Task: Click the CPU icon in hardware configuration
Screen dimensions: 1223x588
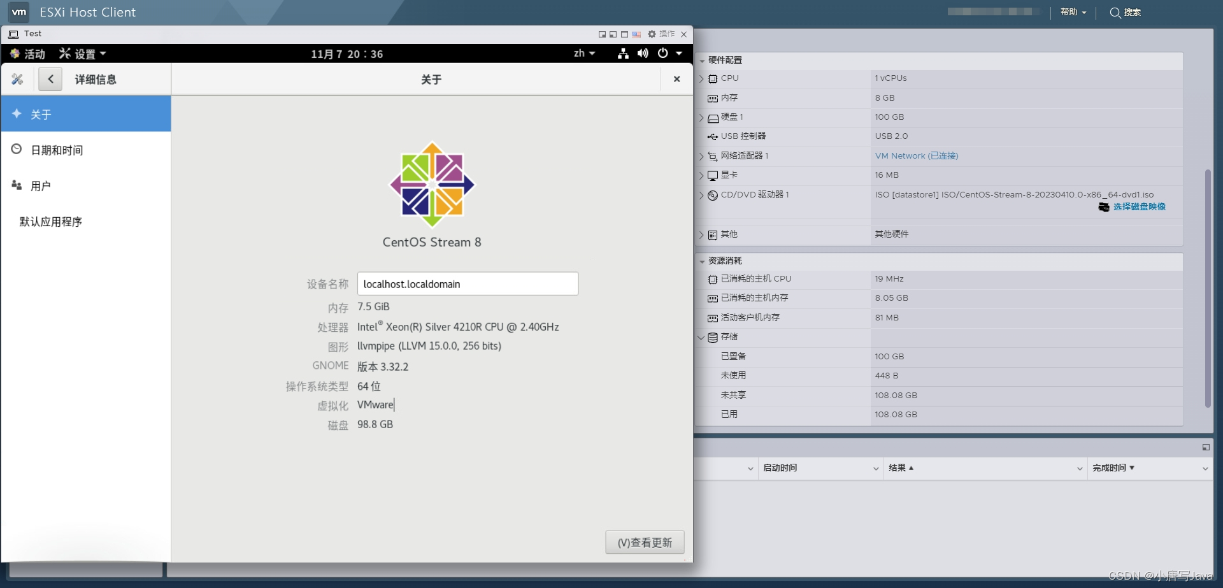Action: click(x=712, y=78)
